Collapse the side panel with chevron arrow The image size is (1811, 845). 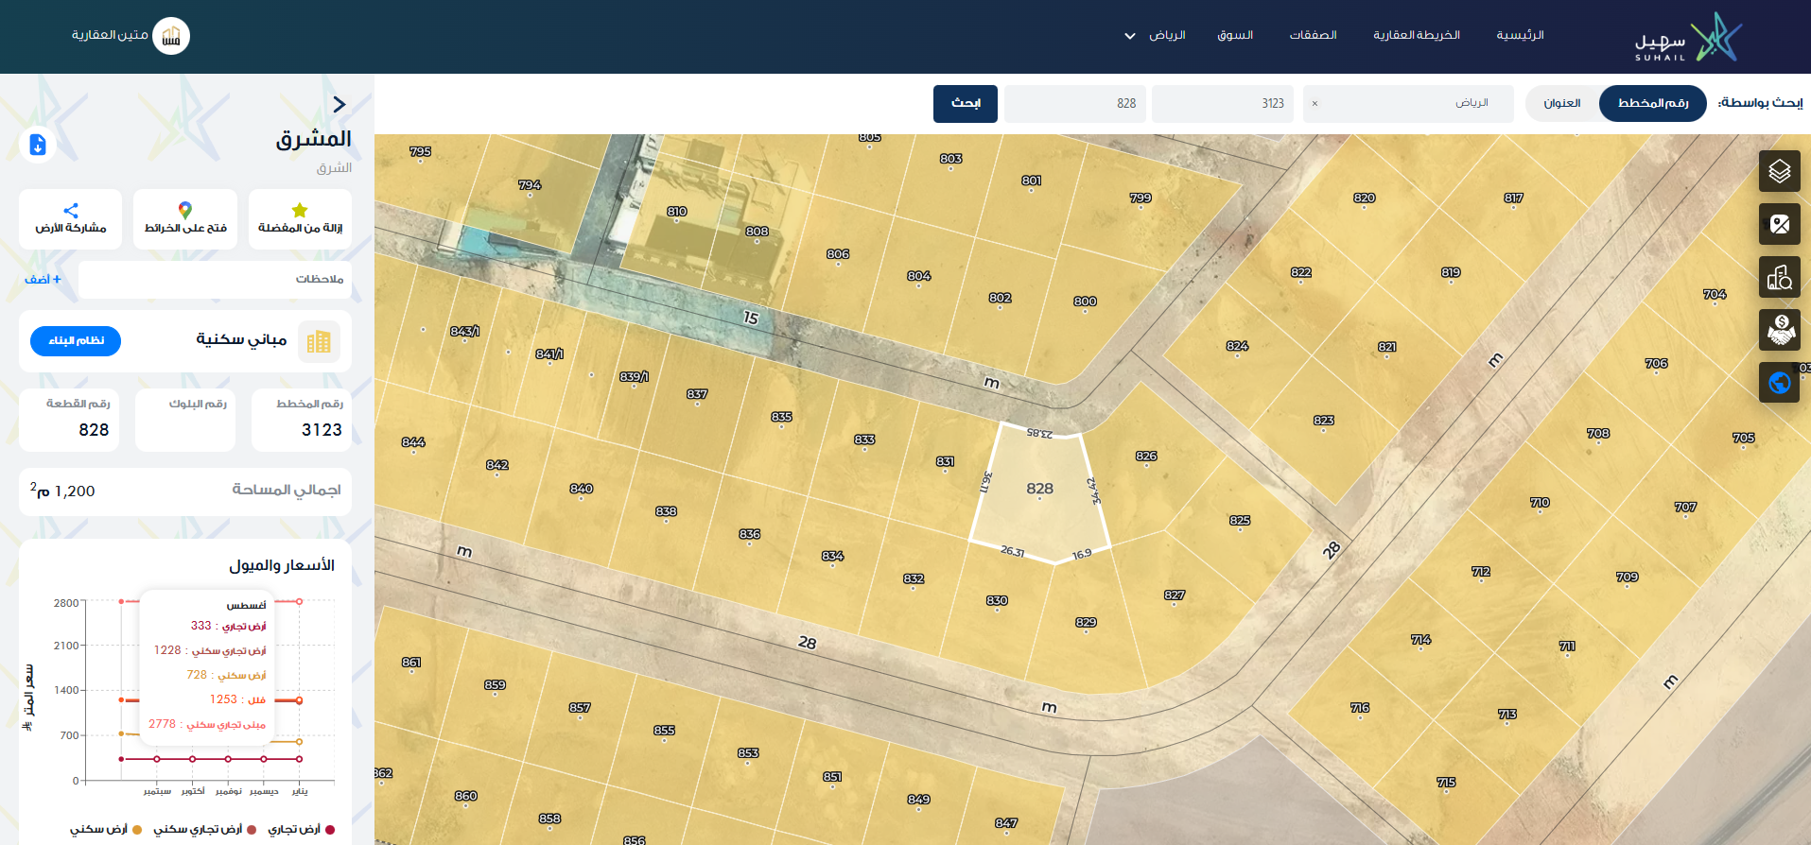pos(340,104)
